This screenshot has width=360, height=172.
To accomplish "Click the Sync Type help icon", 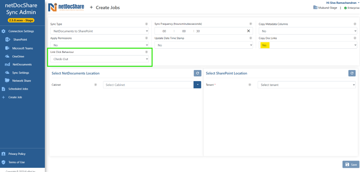I will [x=146, y=24].
